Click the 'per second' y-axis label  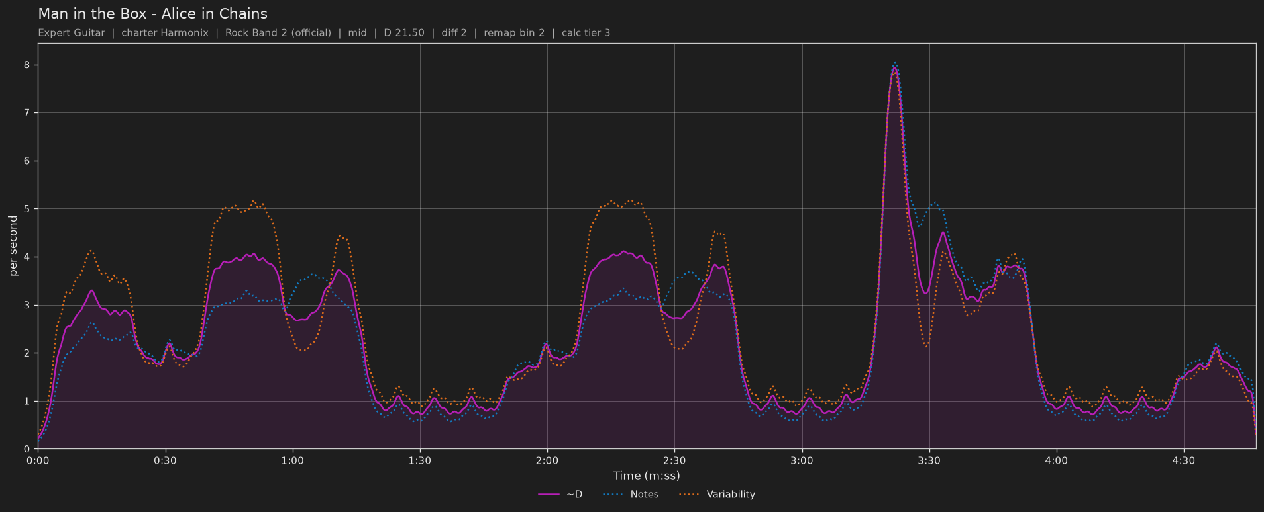(x=13, y=246)
